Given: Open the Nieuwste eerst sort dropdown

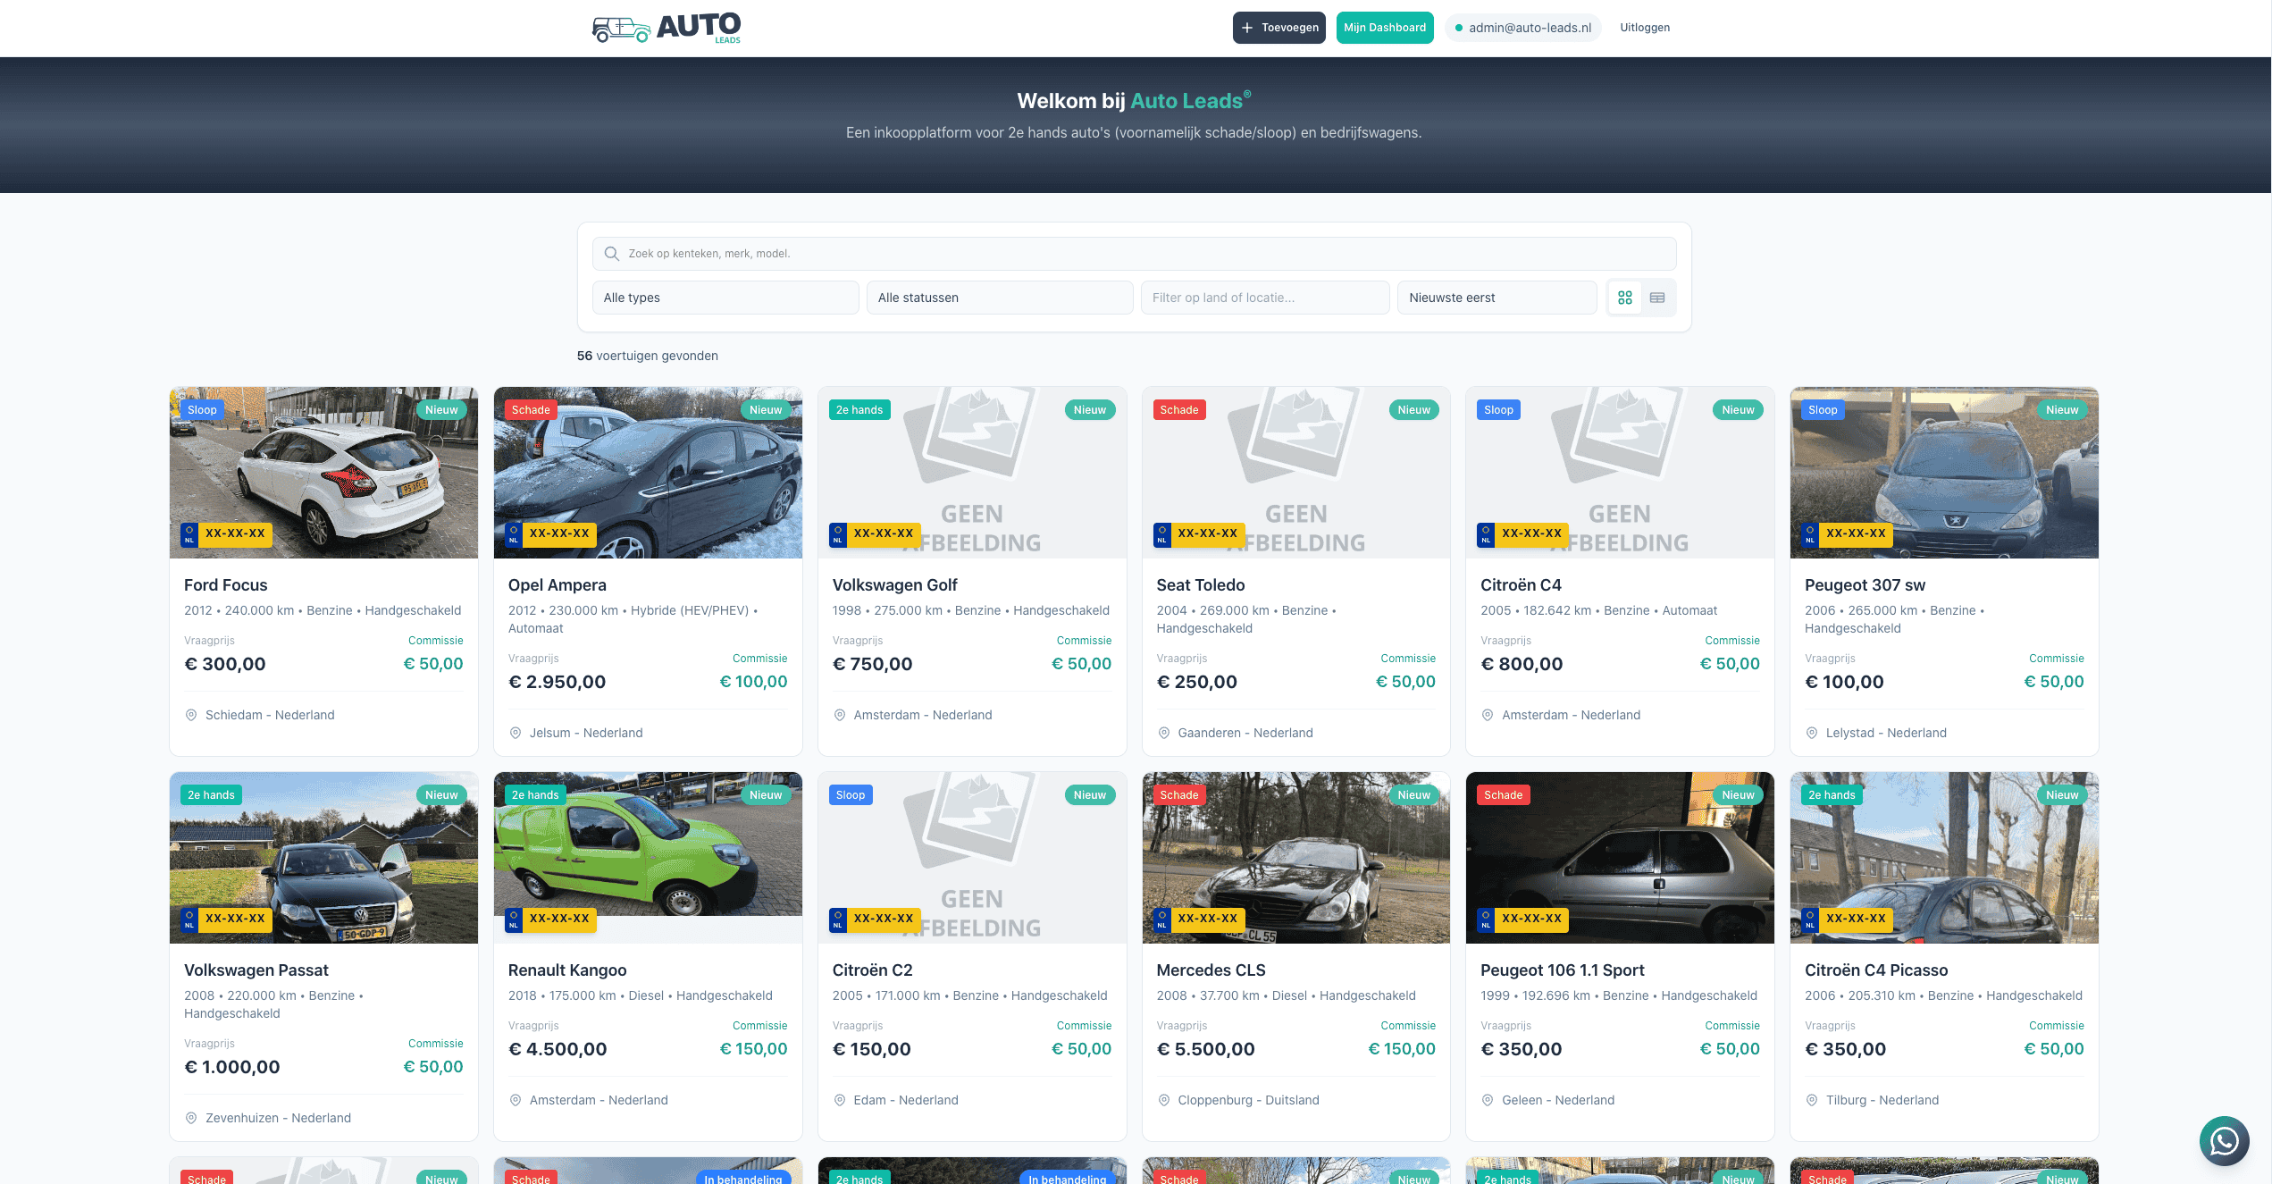Looking at the screenshot, I should pos(1497,298).
